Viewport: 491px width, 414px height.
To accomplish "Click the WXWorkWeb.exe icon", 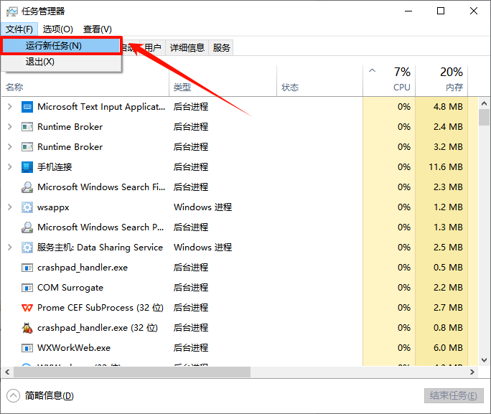I will click(x=27, y=348).
